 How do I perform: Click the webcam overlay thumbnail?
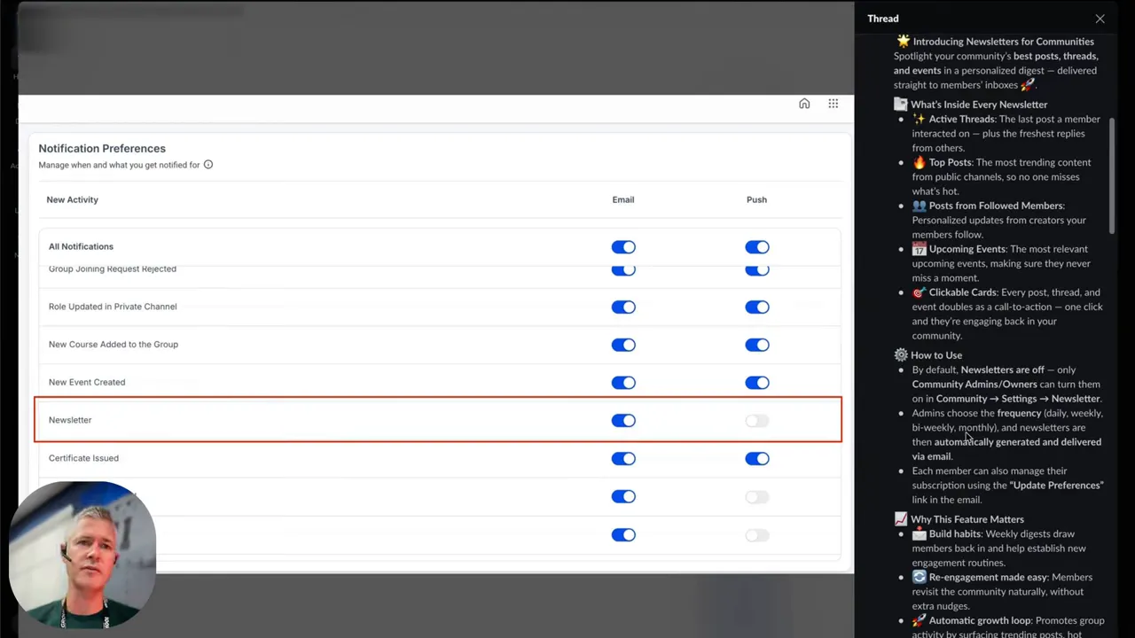82,554
